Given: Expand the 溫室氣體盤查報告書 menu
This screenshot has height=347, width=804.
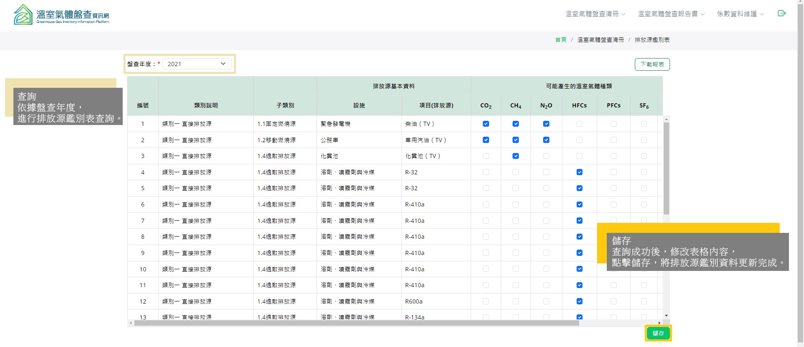Looking at the screenshot, I should pos(671,14).
